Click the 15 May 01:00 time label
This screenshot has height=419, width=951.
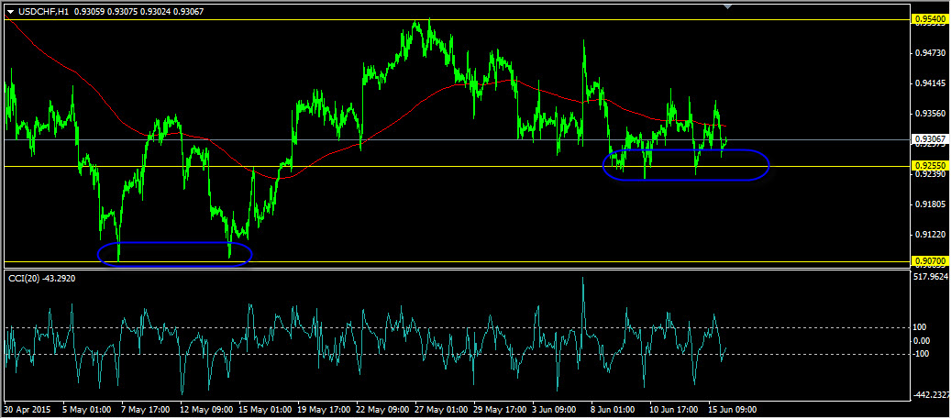(x=265, y=409)
